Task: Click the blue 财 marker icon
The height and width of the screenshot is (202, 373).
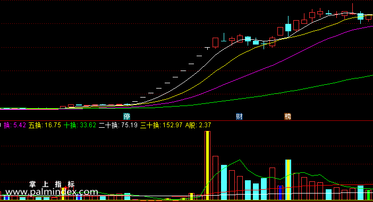Action: tap(239, 117)
